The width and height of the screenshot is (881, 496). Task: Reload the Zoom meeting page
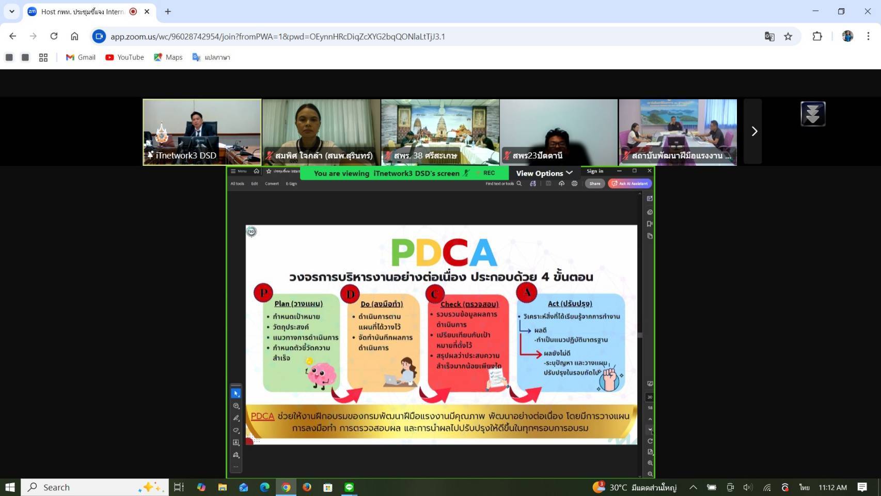(x=54, y=36)
